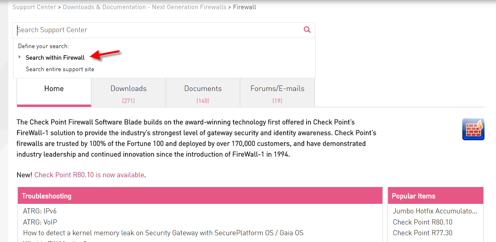Open the ATRG: IPv6 article

pyautogui.click(x=40, y=211)
